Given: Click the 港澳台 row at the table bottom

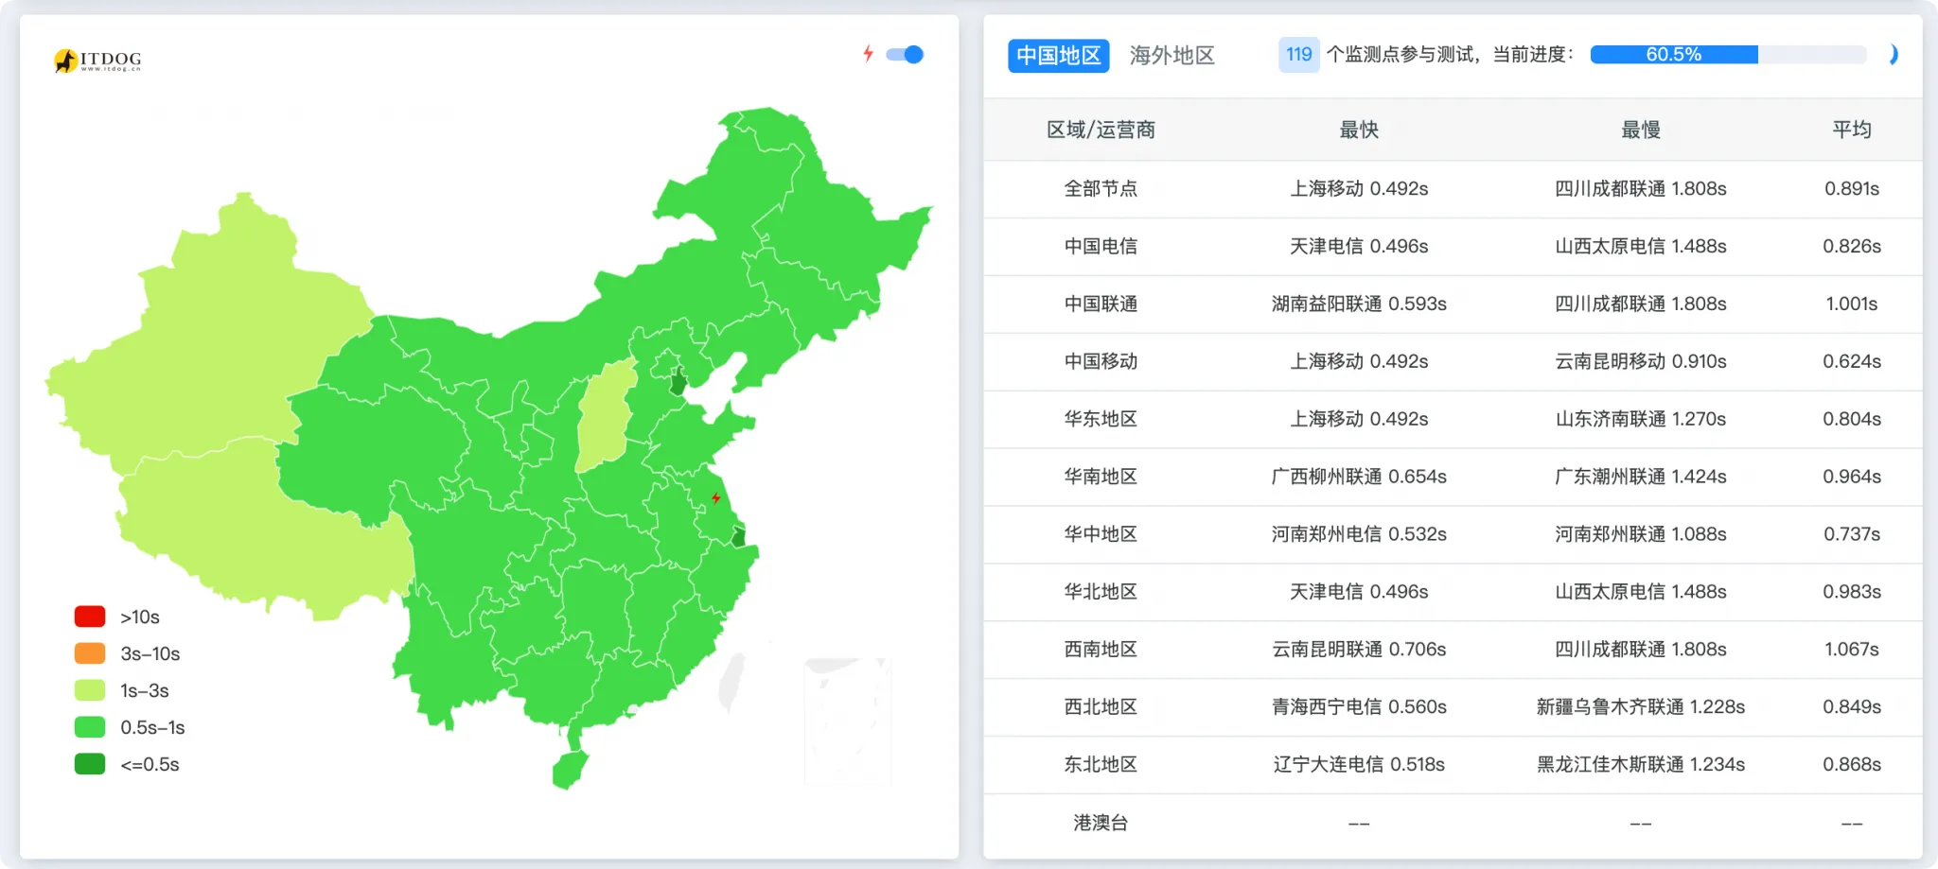Looking at the screenshot, I should point(1101,823).
